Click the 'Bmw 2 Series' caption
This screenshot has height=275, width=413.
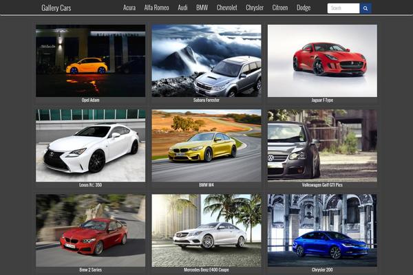click(90, 269)
